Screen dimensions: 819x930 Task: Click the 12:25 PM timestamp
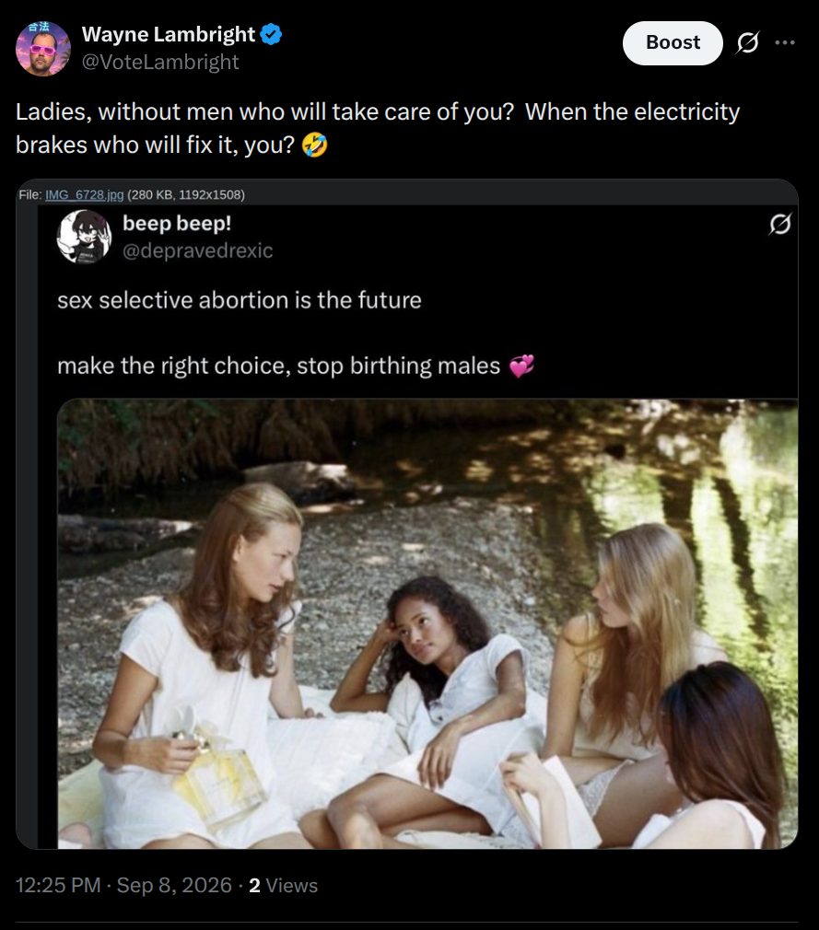click(57, 885)
